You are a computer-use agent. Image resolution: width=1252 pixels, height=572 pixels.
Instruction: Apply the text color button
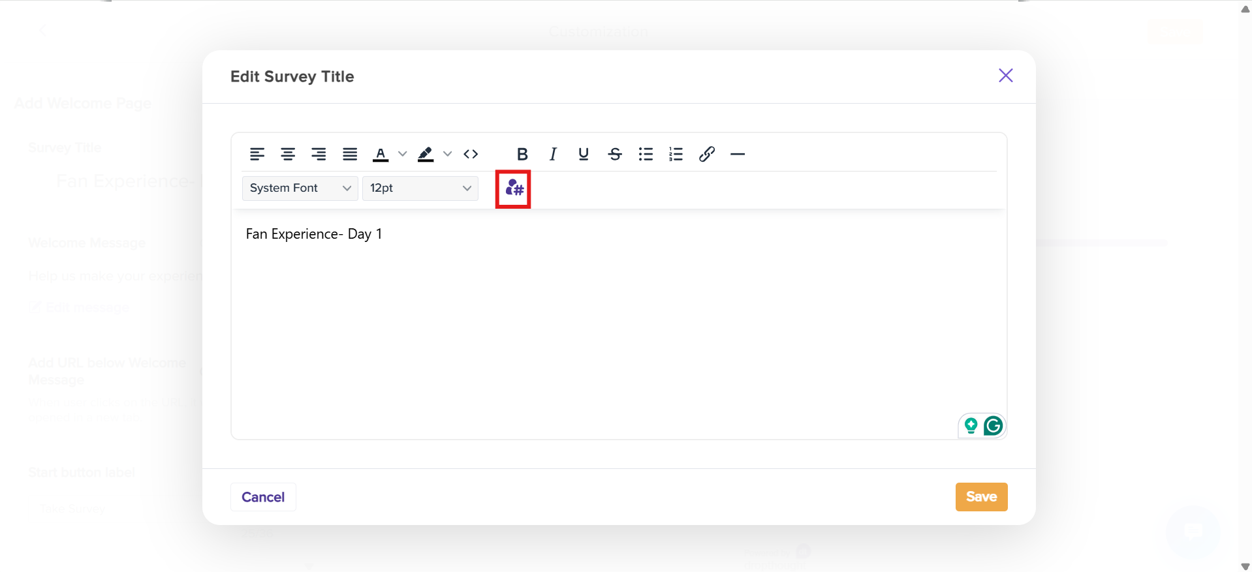click(x=381, y=154)
